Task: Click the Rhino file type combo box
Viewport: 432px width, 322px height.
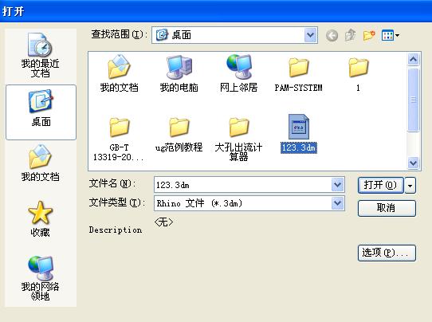Action: (x=249, y=203)
